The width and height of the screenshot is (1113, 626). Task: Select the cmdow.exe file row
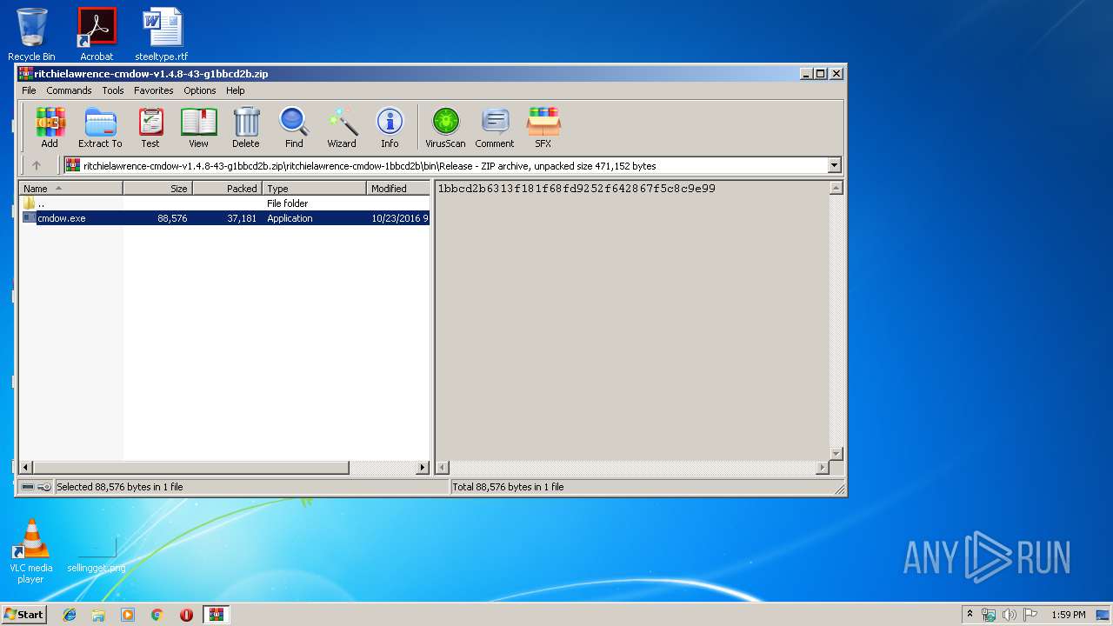click(x=224, y=218)
